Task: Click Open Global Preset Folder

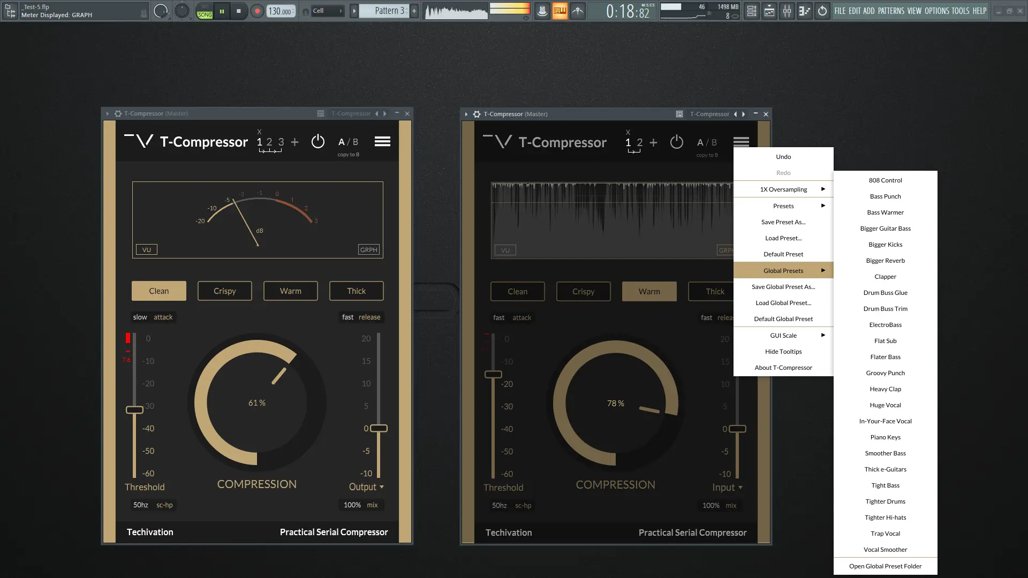Action: coord(885,566)
